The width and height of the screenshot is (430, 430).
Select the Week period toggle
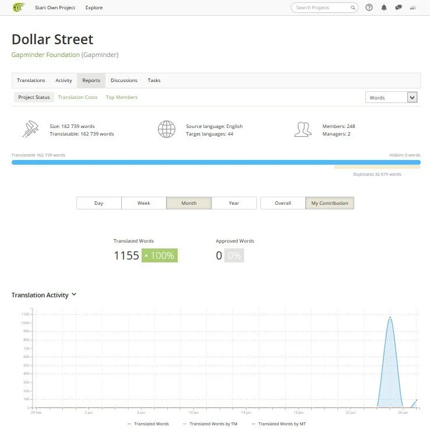click(x=144, y=203)
